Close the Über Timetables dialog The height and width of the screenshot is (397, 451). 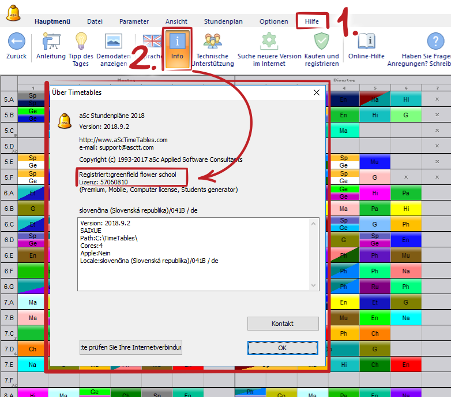(317, 92)
